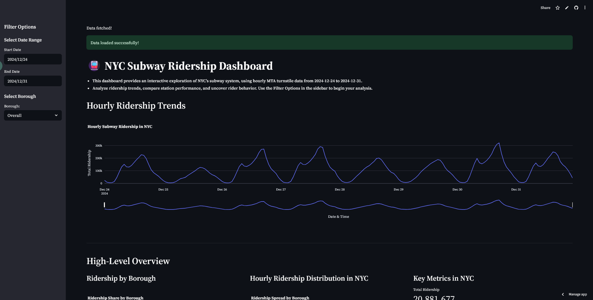Click the Hourly Ridership Trends heading

point(136,106)
